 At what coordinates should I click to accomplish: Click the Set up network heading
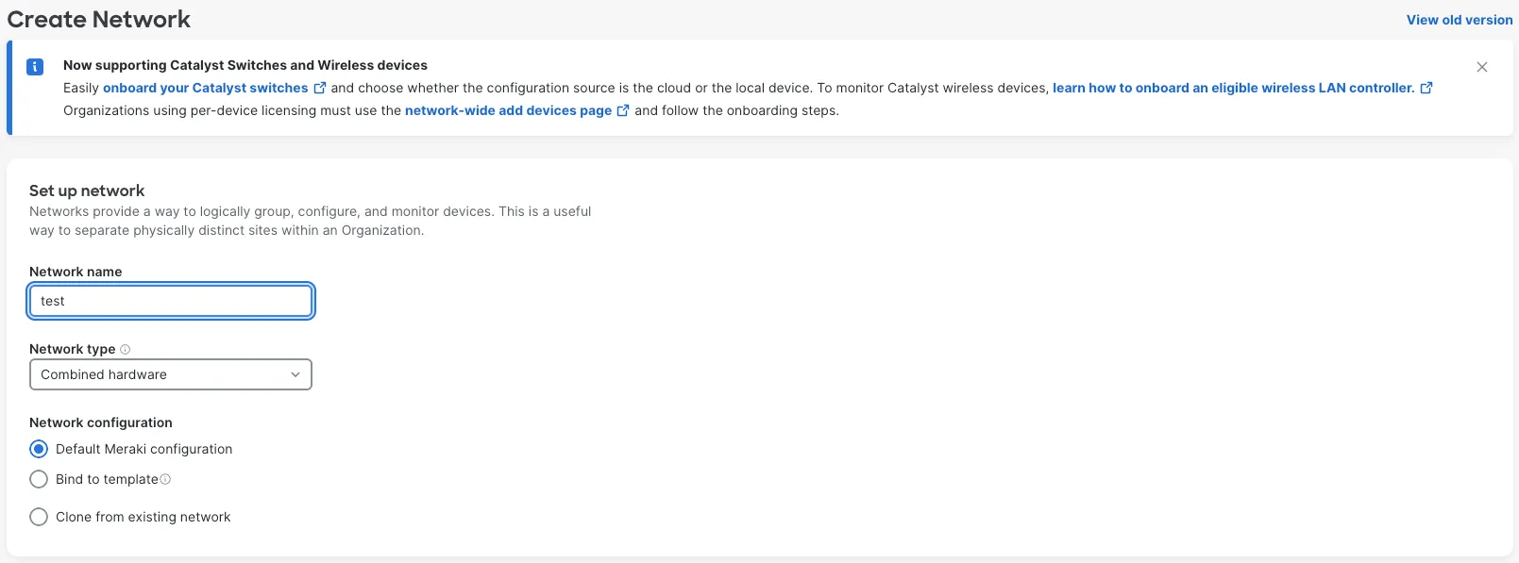[87, 190]
